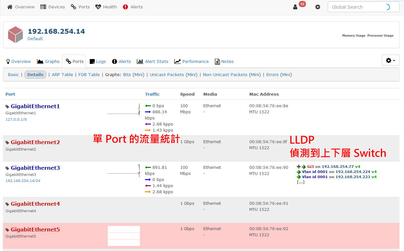Click the Details view button
The image size is (404, 251).
point(35,74)
